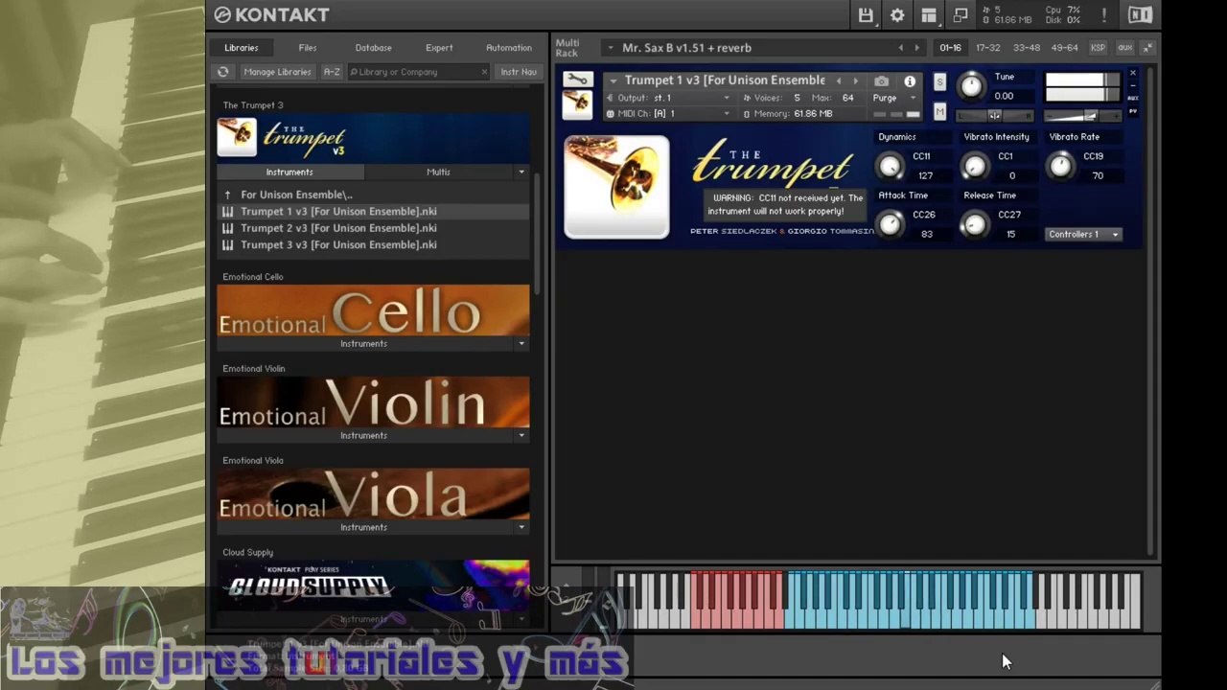
Task: Click the Library or Company search field
Action: click(418, 72)
